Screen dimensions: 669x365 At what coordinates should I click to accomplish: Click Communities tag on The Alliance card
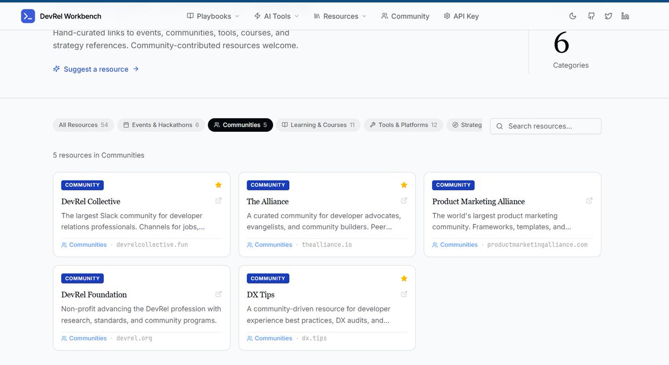pyautogui.click(x=270, y=245)
